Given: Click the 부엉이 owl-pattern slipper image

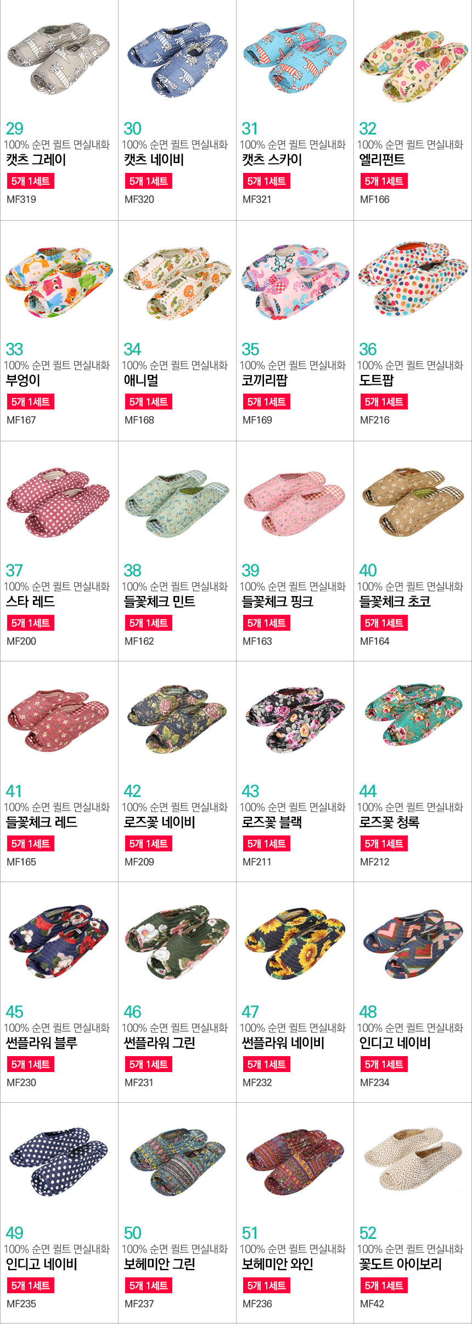Looking at the screenshot, I should [59, 282].
